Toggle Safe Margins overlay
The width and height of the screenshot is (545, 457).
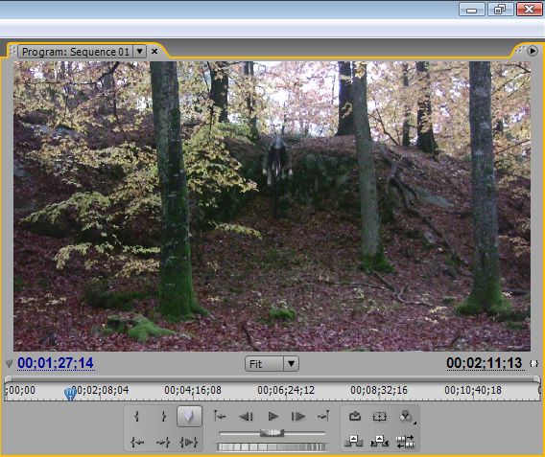[380, 416]
